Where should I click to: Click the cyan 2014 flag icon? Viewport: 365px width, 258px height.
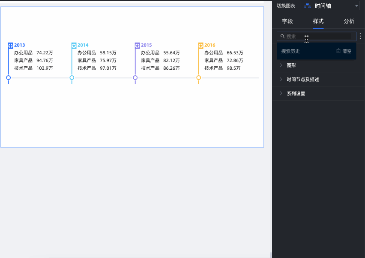coord(74,45)
